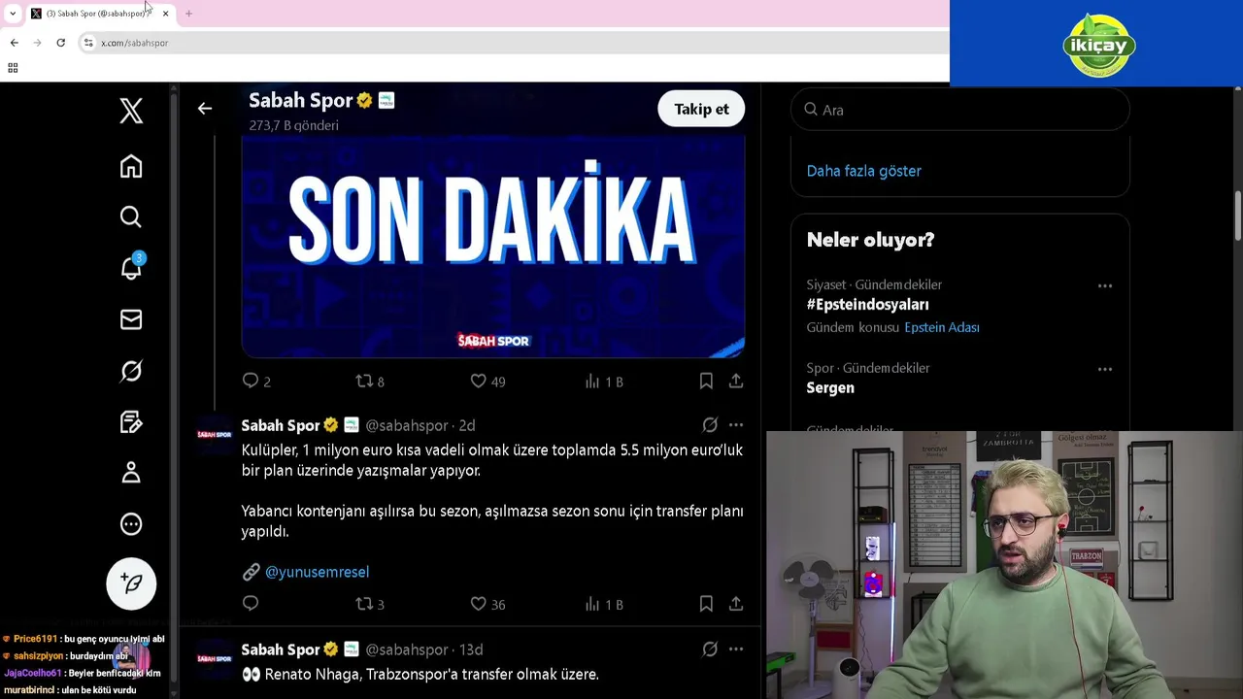Open a new browser tab
The image size is (1243, 699).
(x=188, y=14)
